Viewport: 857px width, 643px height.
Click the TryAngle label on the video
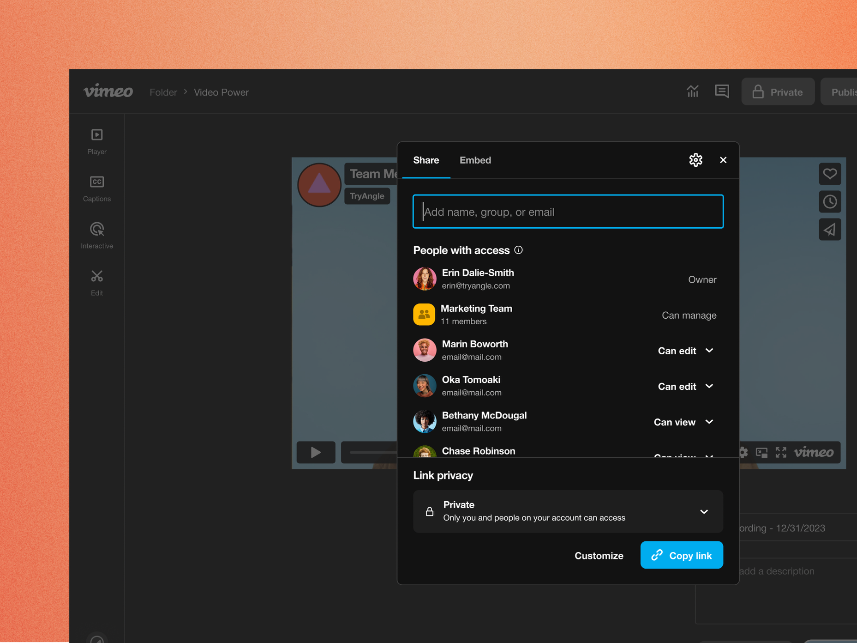tap(367, 196)
